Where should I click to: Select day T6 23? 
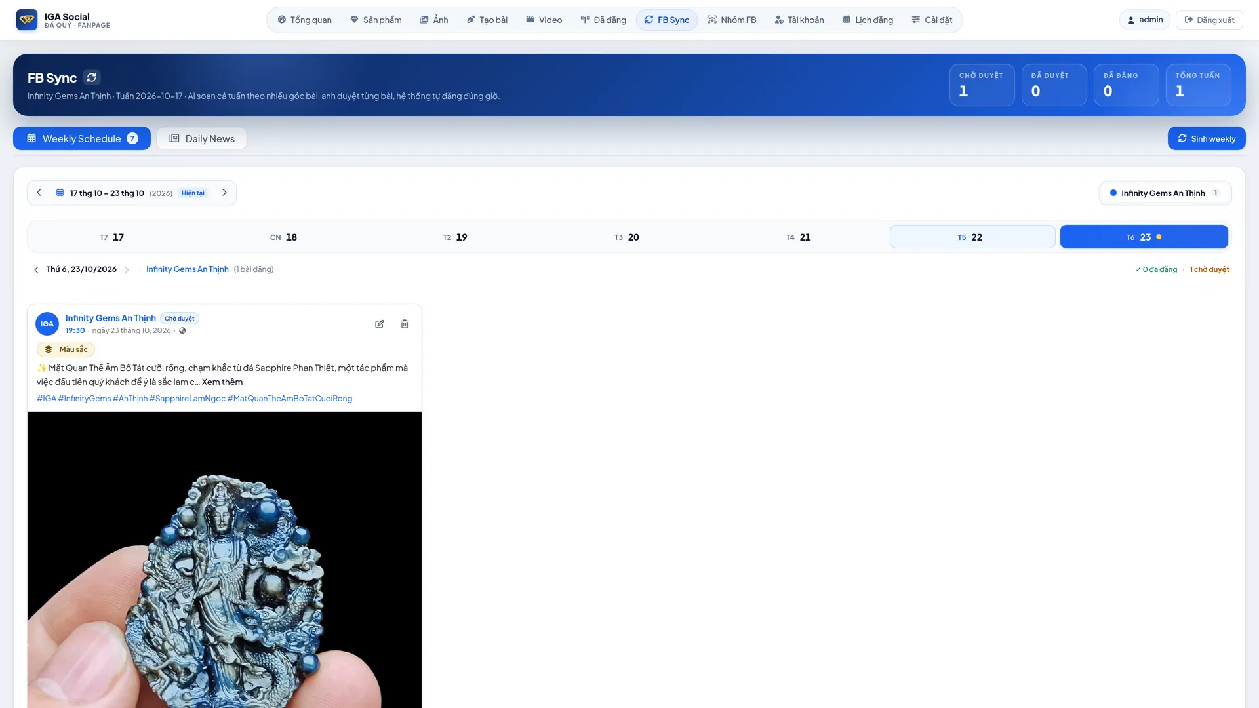point(1144,237)
